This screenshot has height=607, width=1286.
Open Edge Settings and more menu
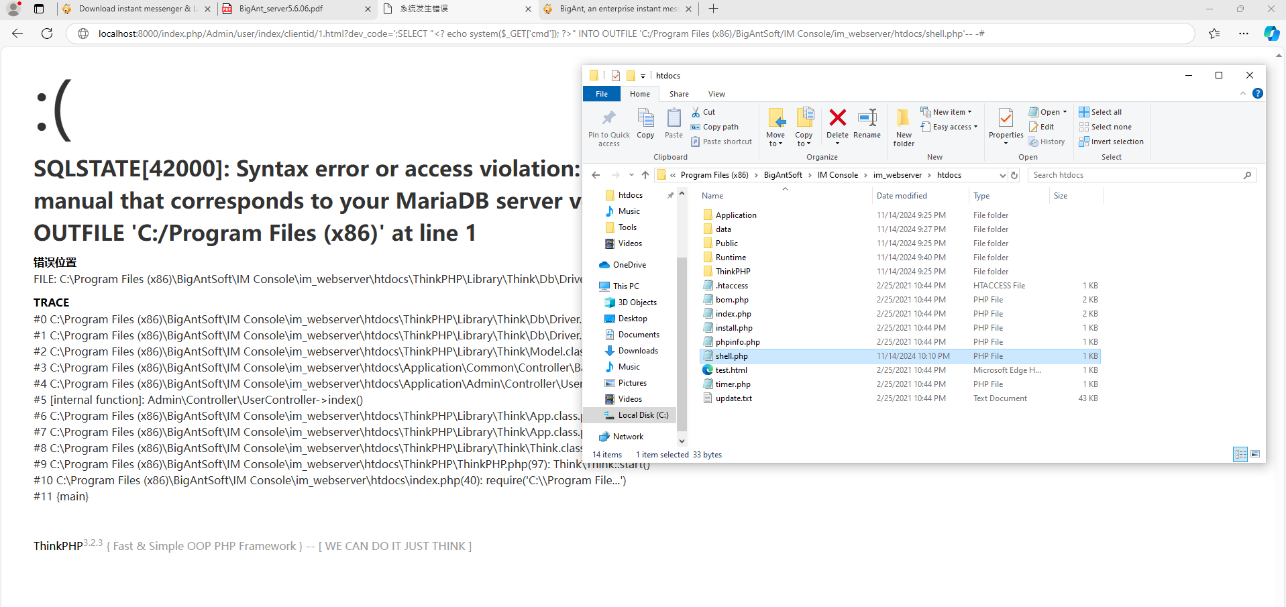click(1244, 34)
